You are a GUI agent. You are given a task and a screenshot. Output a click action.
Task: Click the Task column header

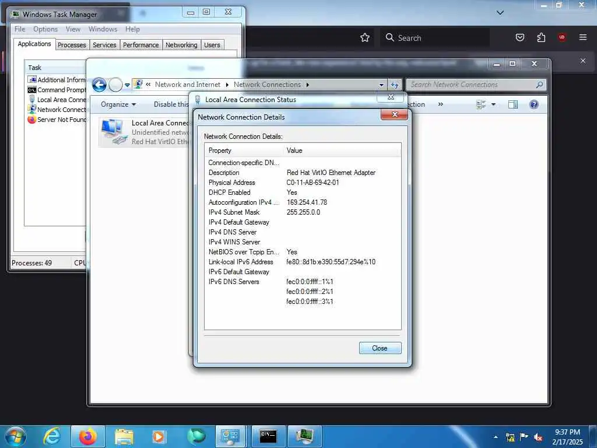click(x=55, y=68)
